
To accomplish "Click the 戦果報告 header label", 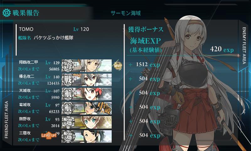I will tap(26, 13).
